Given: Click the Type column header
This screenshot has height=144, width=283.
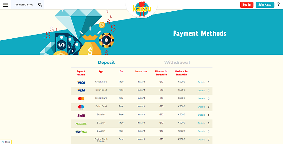Looking at the screenshot, I should click(101, 71).
